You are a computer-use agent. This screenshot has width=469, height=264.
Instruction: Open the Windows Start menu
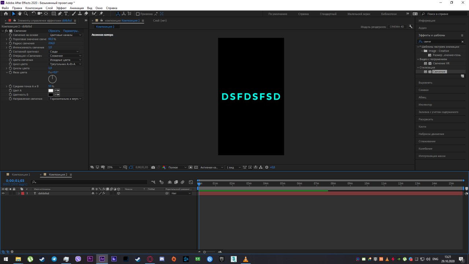coord(6,259)
